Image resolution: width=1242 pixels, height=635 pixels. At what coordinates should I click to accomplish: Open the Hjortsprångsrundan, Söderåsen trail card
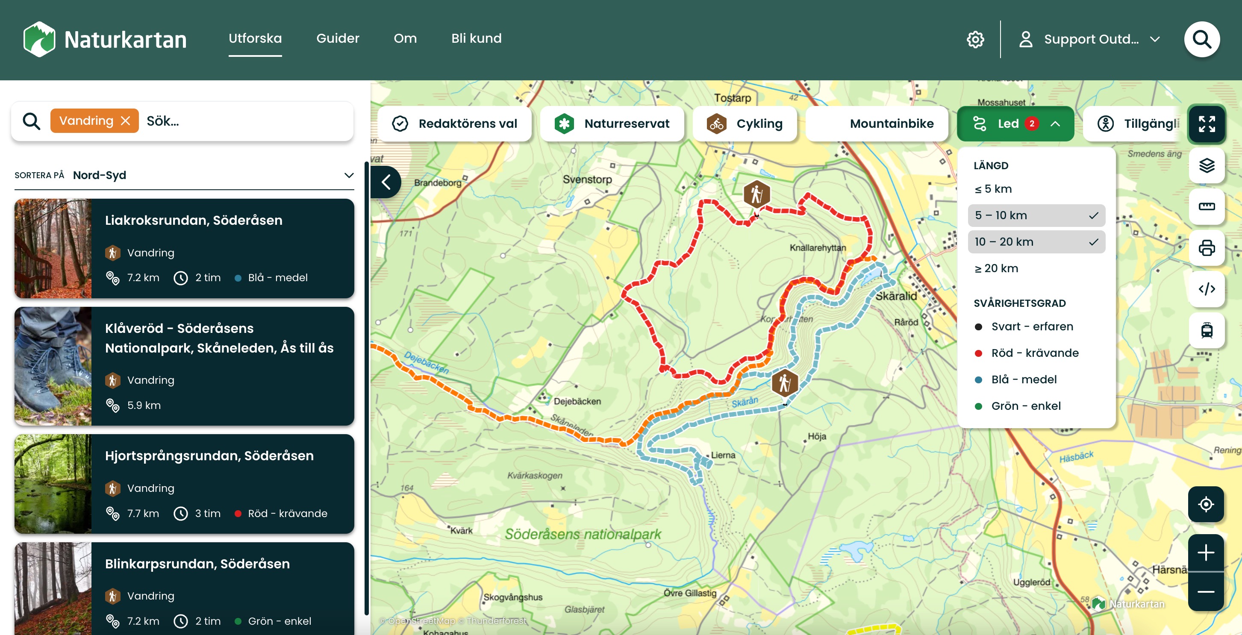pos(184,484)
